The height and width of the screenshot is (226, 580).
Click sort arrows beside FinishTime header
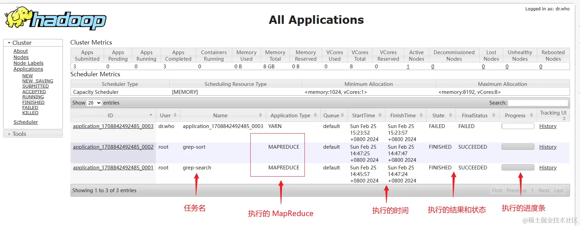coord(421,115)
